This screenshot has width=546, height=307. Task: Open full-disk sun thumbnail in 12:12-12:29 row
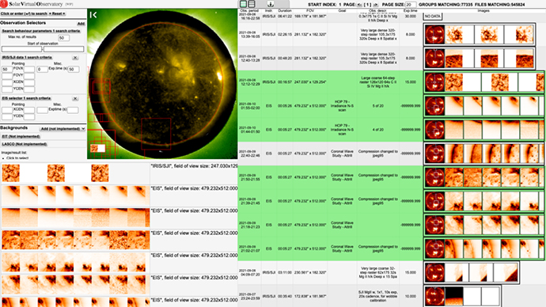434,82
